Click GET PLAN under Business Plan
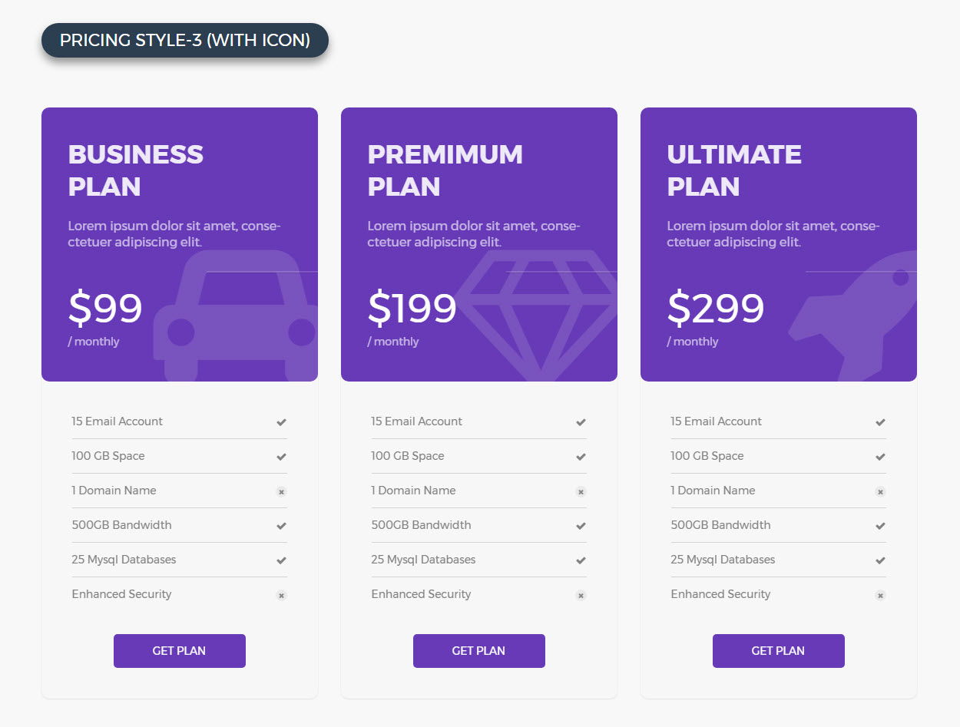960x727 pixels. pyautogui.click(x=179, y=650)
